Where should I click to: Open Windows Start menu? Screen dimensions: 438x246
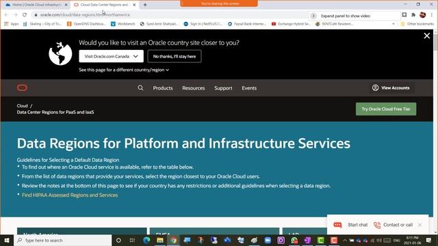pos(7,240)
